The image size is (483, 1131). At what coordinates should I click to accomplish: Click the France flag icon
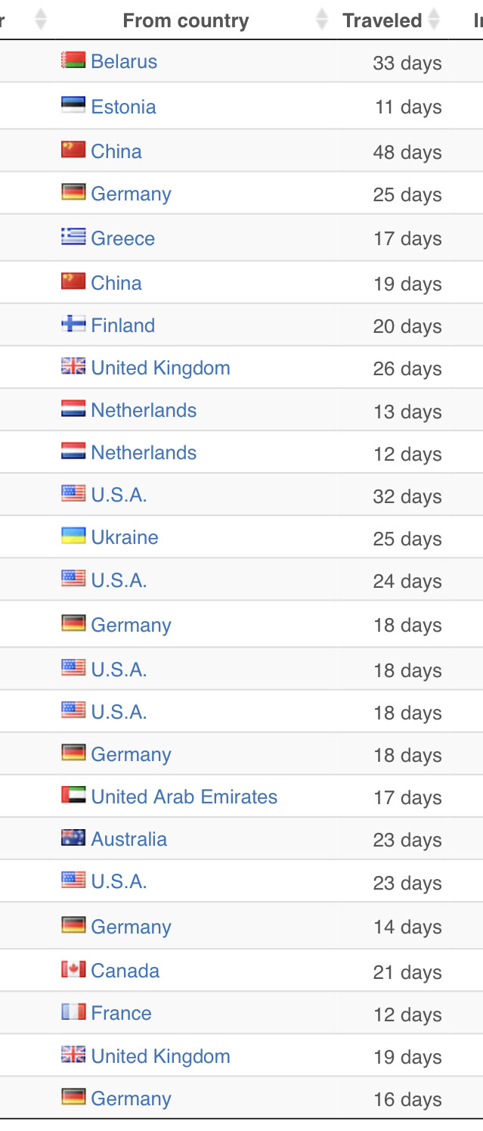73,1012
